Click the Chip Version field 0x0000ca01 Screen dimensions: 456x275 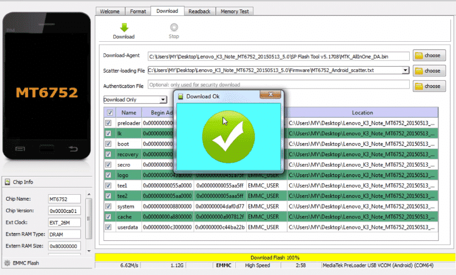(x=64, y=211)
